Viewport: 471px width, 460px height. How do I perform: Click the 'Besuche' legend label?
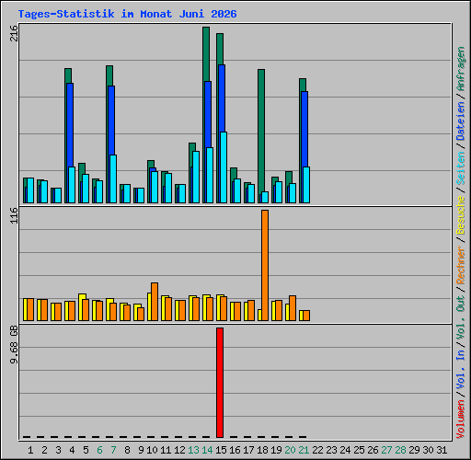461,215
